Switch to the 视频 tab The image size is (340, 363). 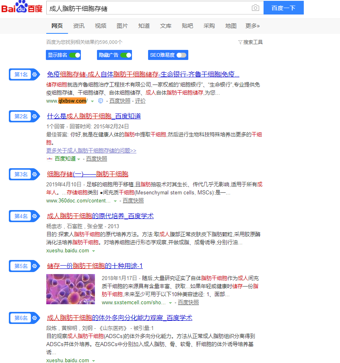click(101, 26)
